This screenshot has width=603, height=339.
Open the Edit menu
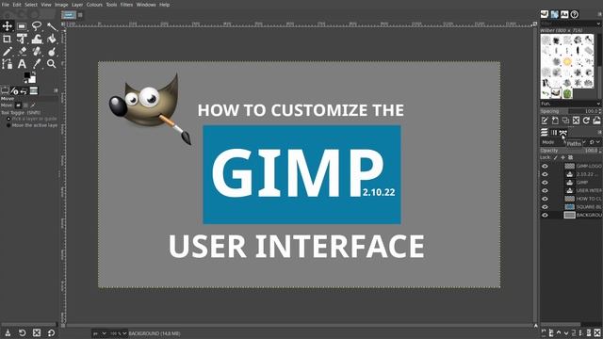[17, 5]
